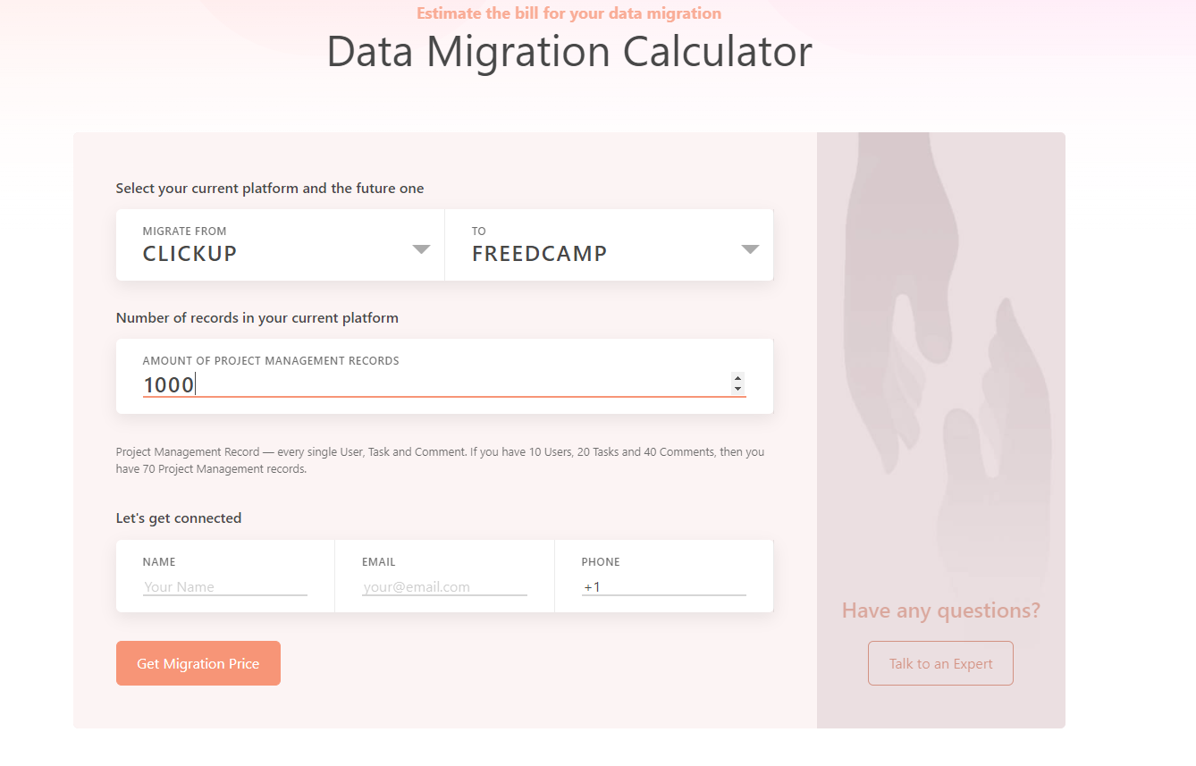Click the Phone number field with +1
The image size is (1196, 766).
pos(663,587)
